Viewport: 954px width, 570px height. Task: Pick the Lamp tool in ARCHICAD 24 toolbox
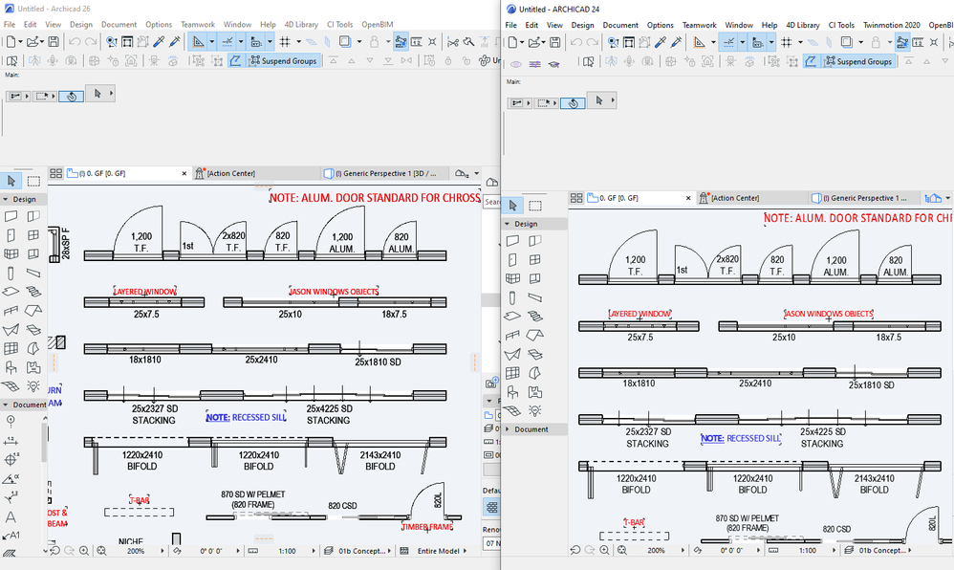click(534, 410)
